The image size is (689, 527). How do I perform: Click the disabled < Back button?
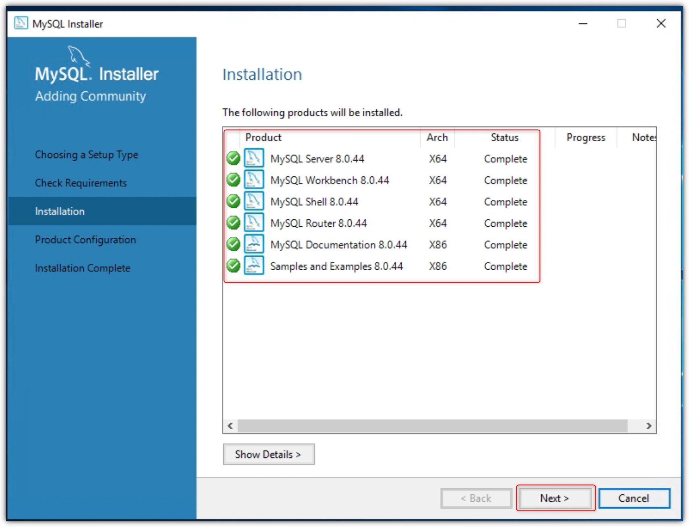pos(476,498)
